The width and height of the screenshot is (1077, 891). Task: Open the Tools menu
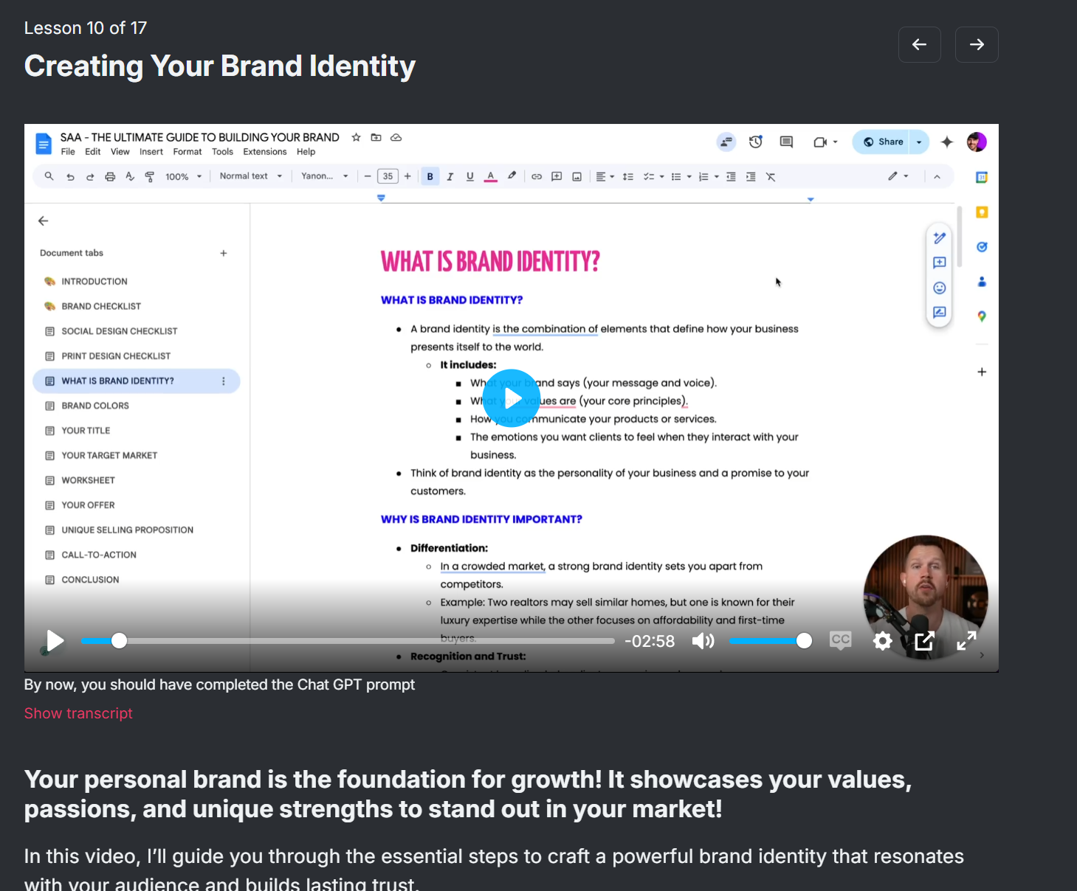(222, 152)
